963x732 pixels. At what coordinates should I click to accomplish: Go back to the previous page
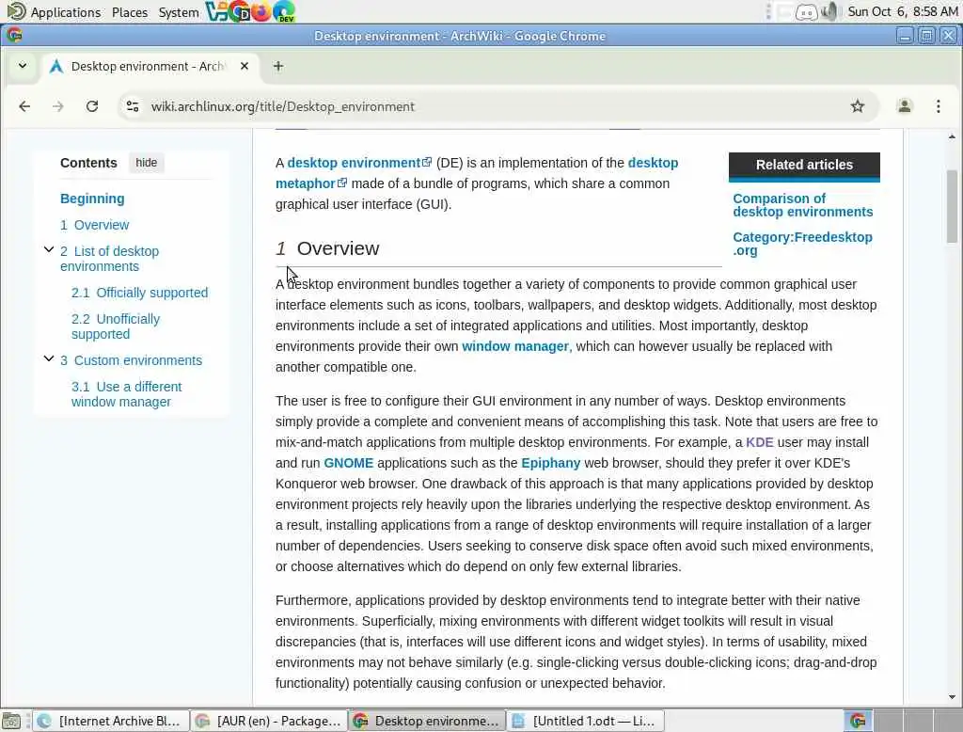click(24, 106)
